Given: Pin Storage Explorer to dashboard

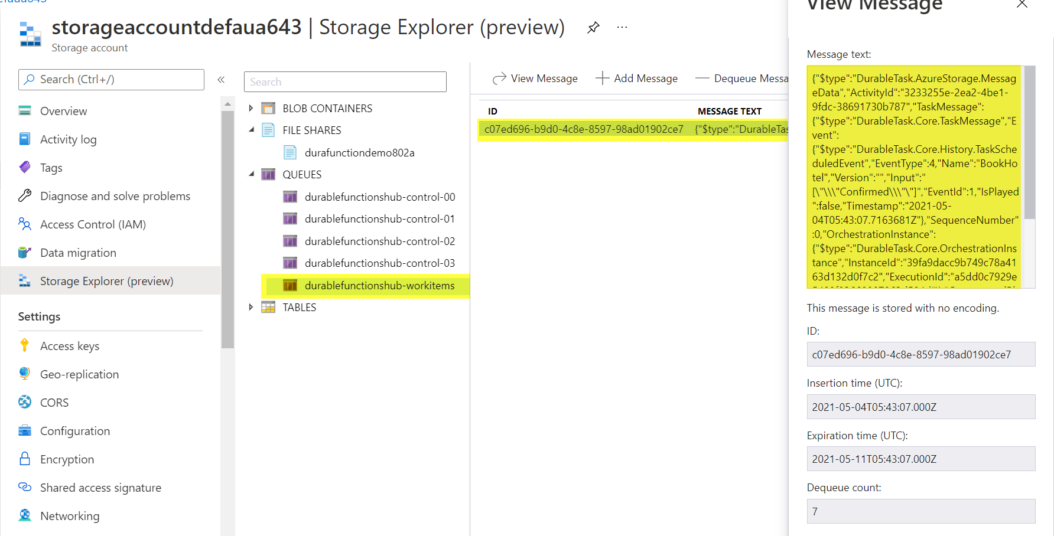Looking at the screenshot, I should click(x=593, y=27).
